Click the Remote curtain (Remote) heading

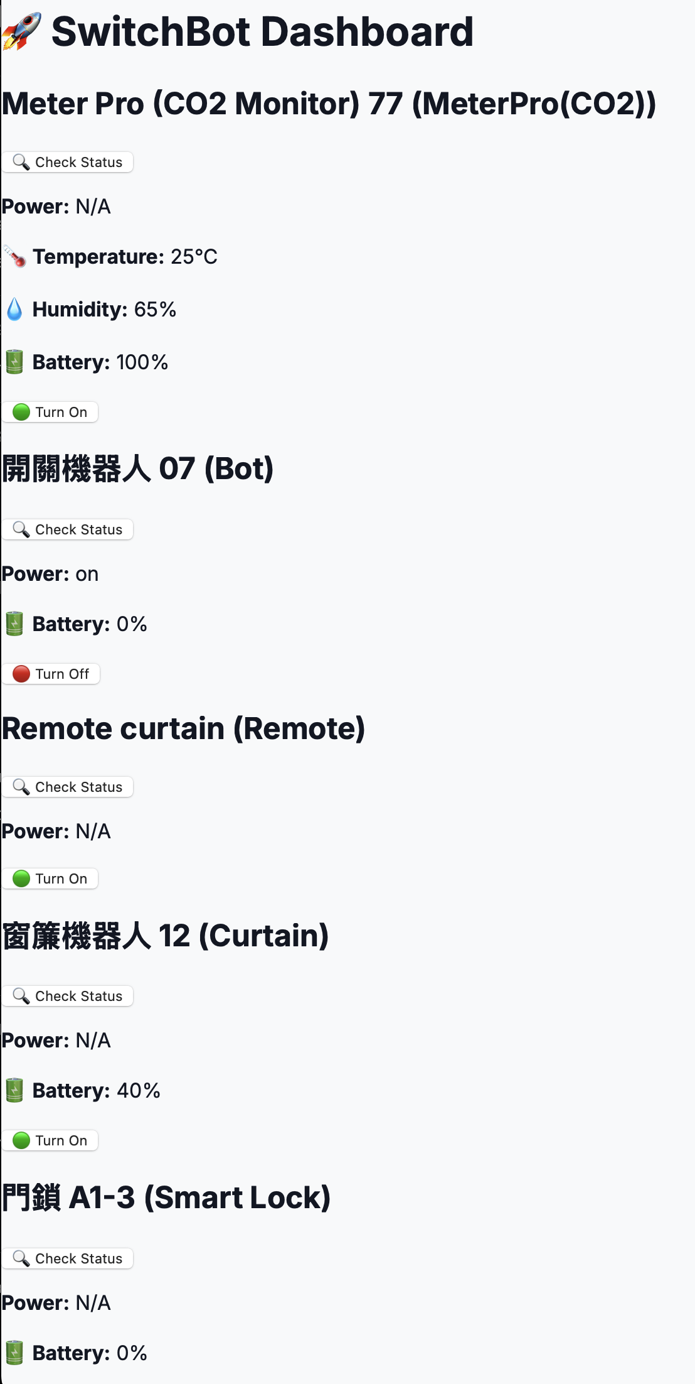point(183,728)
